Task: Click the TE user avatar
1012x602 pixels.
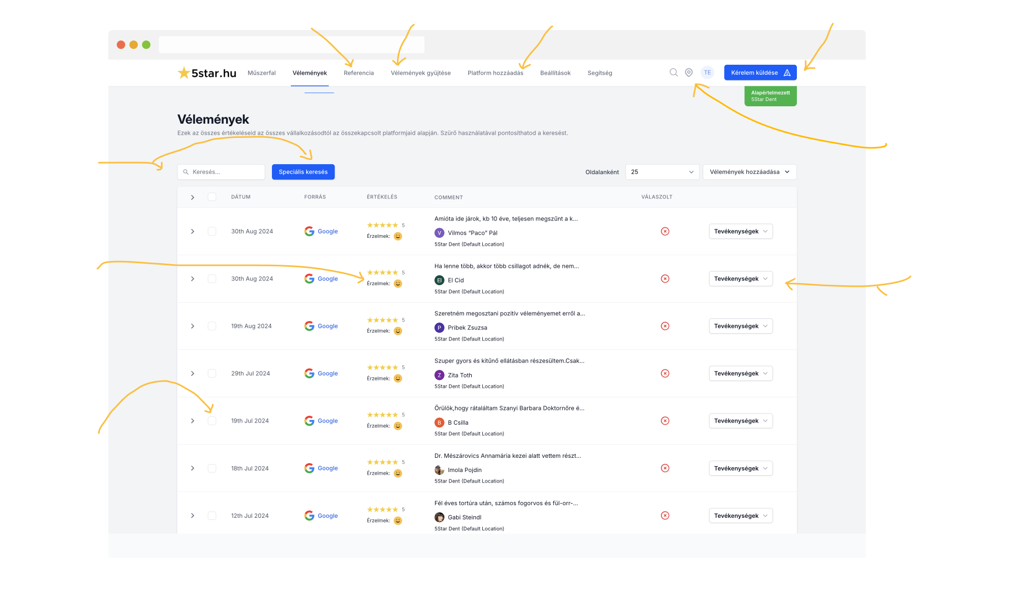Action: pos(707,73)
